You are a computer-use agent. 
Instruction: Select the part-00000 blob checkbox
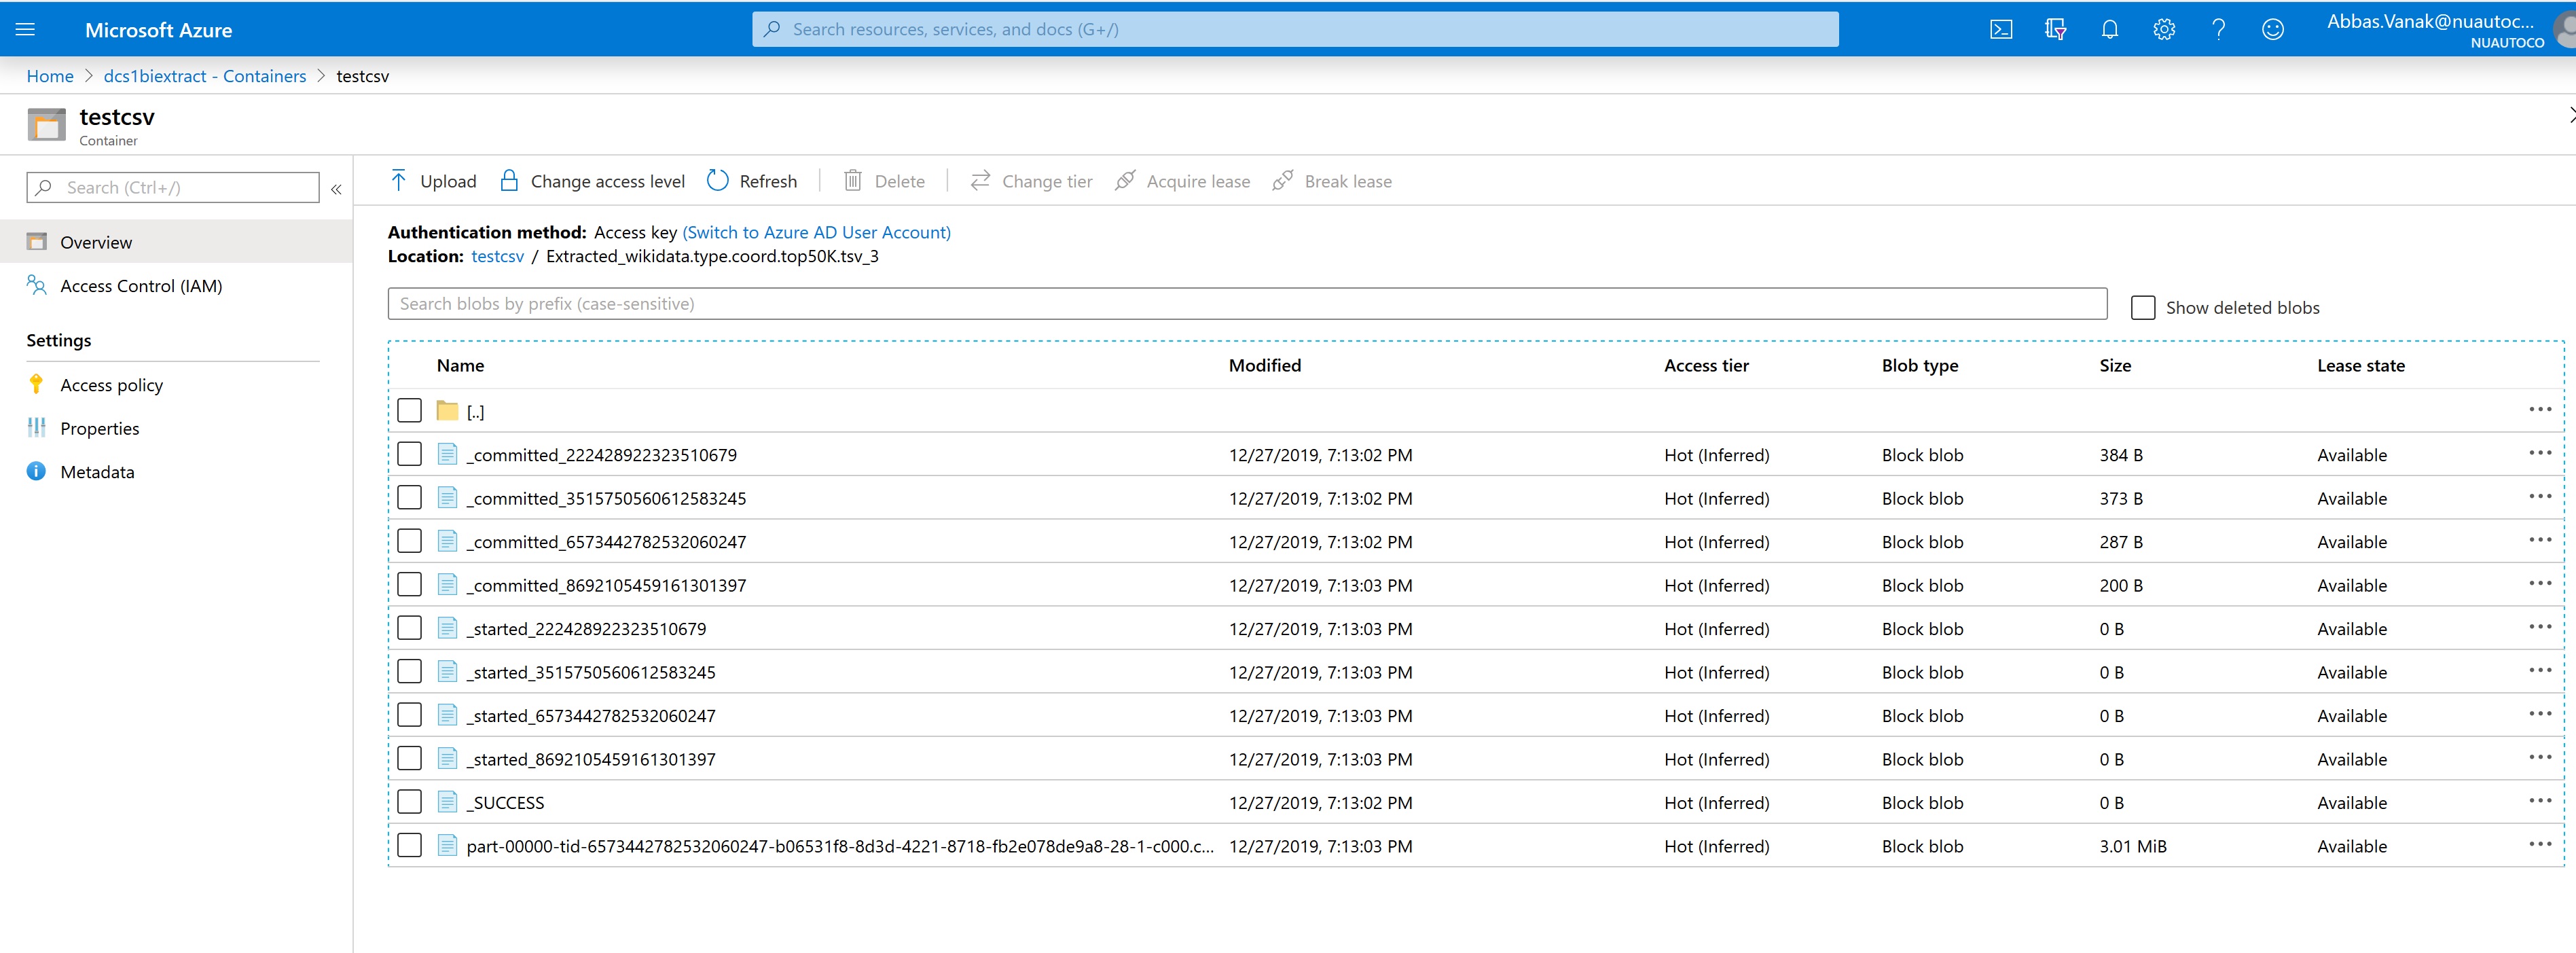[409, 845]
